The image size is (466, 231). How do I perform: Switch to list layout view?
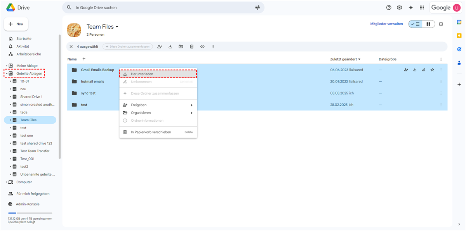coord(415,24)
